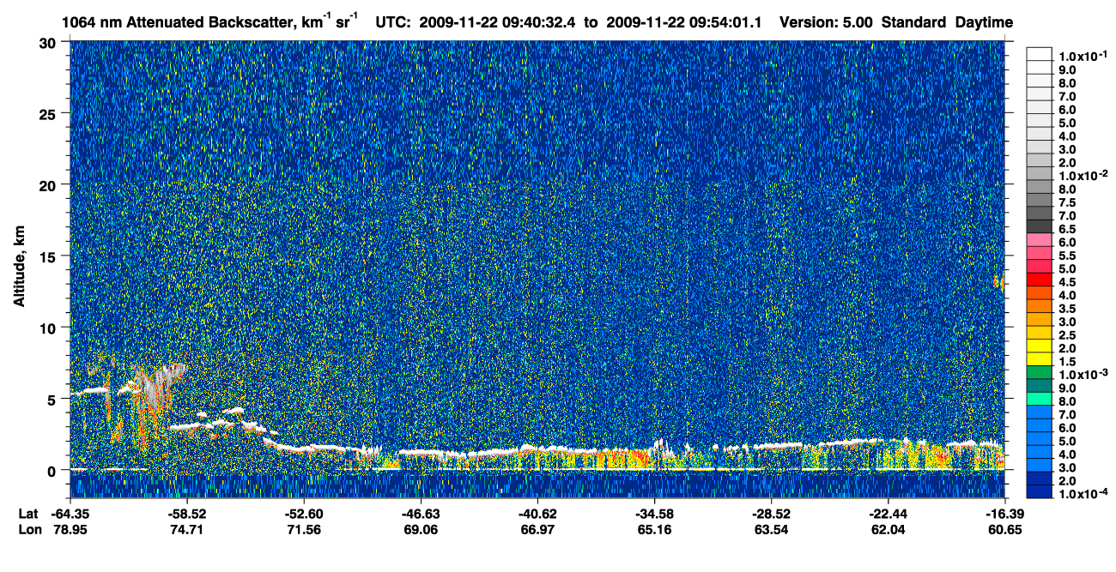Click latitude value '-28.52'
Screen dimensions: 1116x572
[x=771, y=514]
